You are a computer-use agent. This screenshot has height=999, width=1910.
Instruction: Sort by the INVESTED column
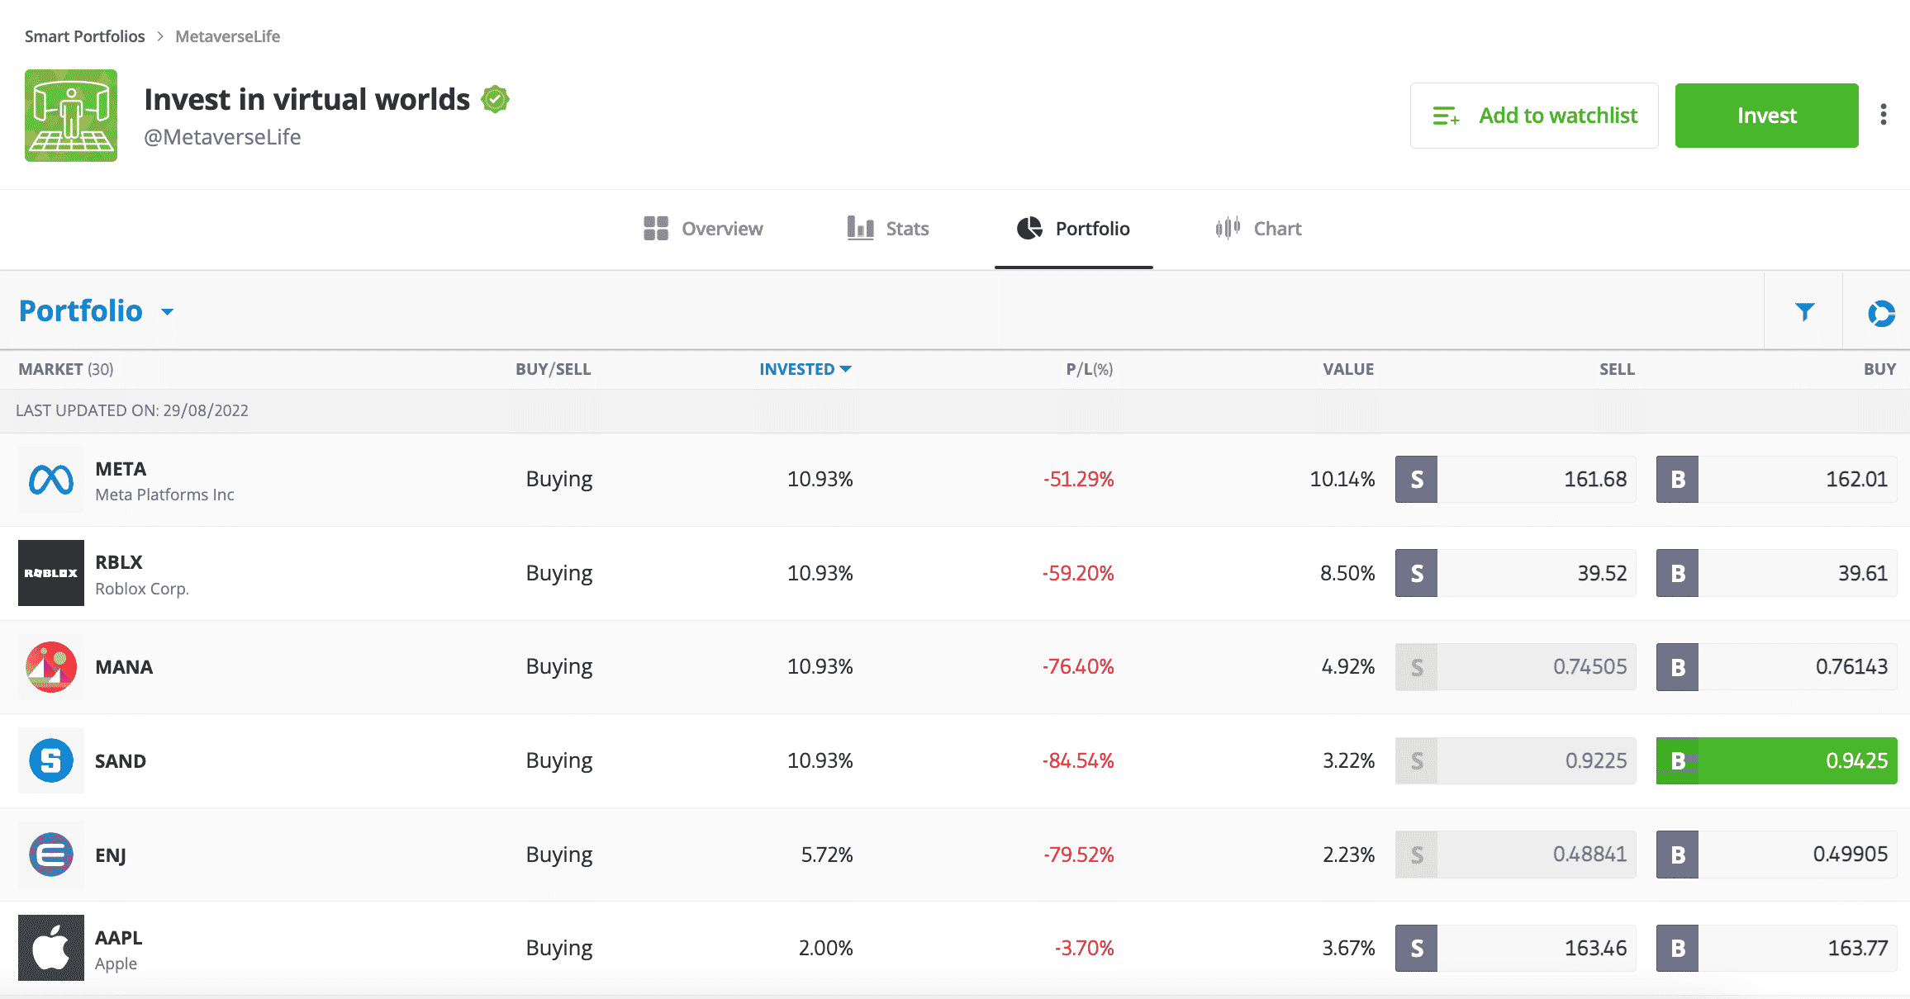pos(805,369)
